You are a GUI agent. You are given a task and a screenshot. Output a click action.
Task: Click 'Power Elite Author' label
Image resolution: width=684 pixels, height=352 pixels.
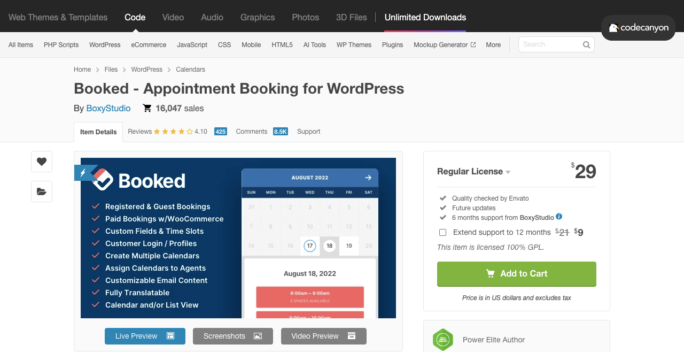(494, 340)
